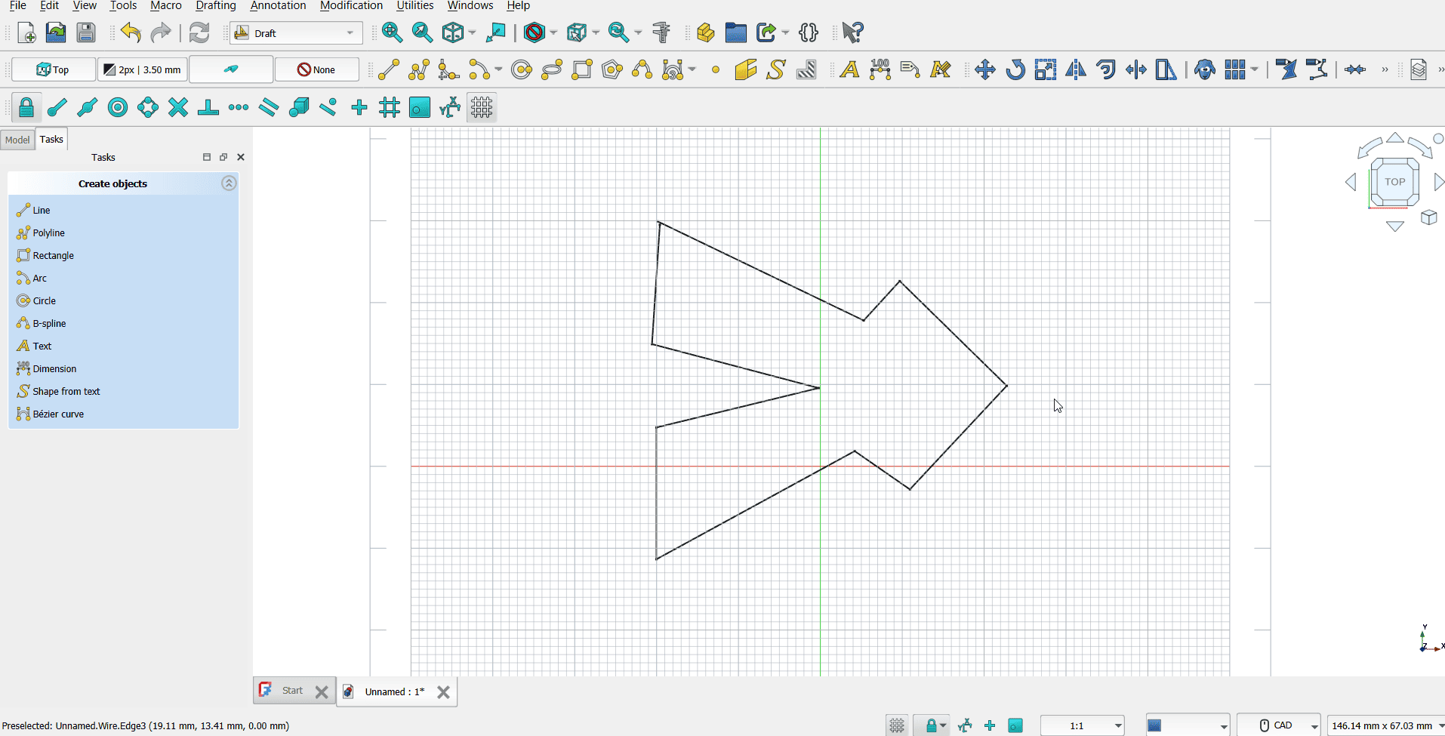This screenshot has width=1445, height=736.
Task: Toggle the Snap Lock button
Action: [x=26, y=108]
